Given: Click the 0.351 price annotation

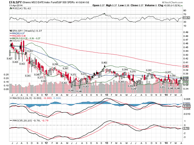Looking at the screenshot, I should (x=162, y=87).
